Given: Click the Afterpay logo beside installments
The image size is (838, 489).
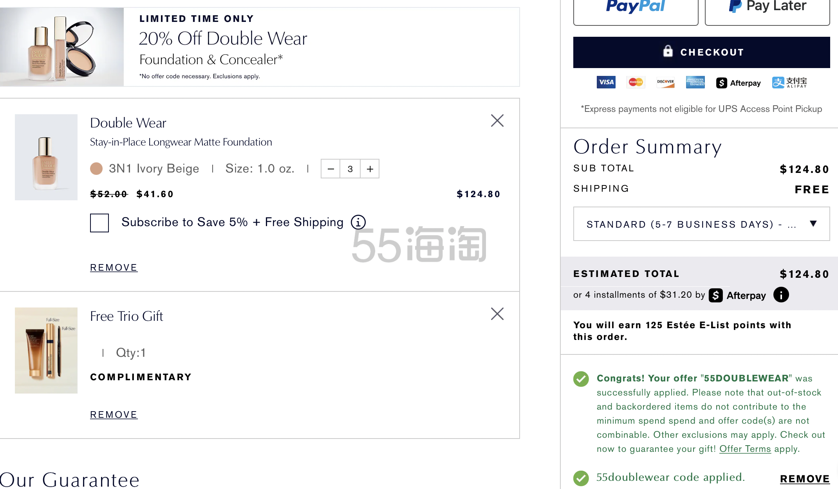Looking at the screenshot, I should [737, 295].
